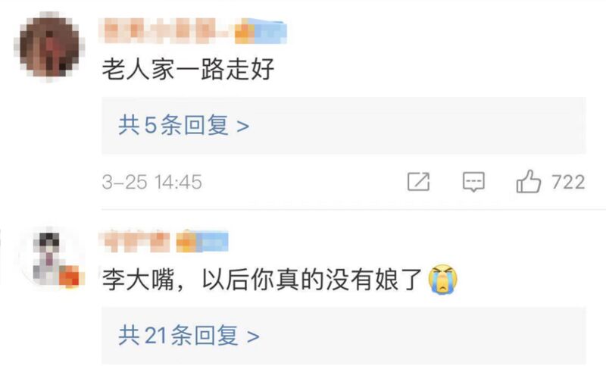Expand replies via arrow after 共5条回复
This screenshot has width=606, height=366.
point(242,127)
